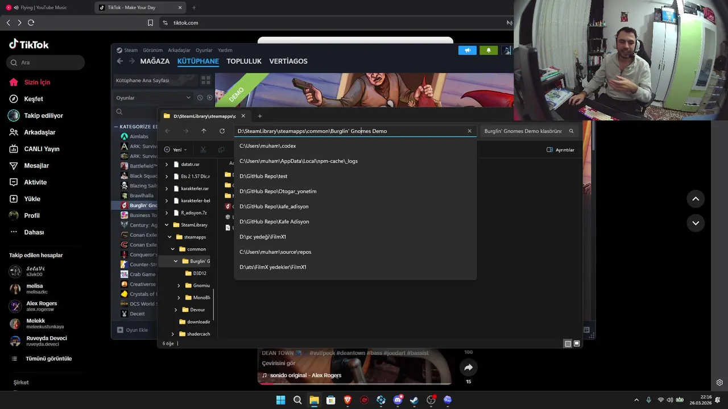This screenshot has width=728, height=409.
Task: Go to previous TikTok video arrow
Action: coord(696,199)
